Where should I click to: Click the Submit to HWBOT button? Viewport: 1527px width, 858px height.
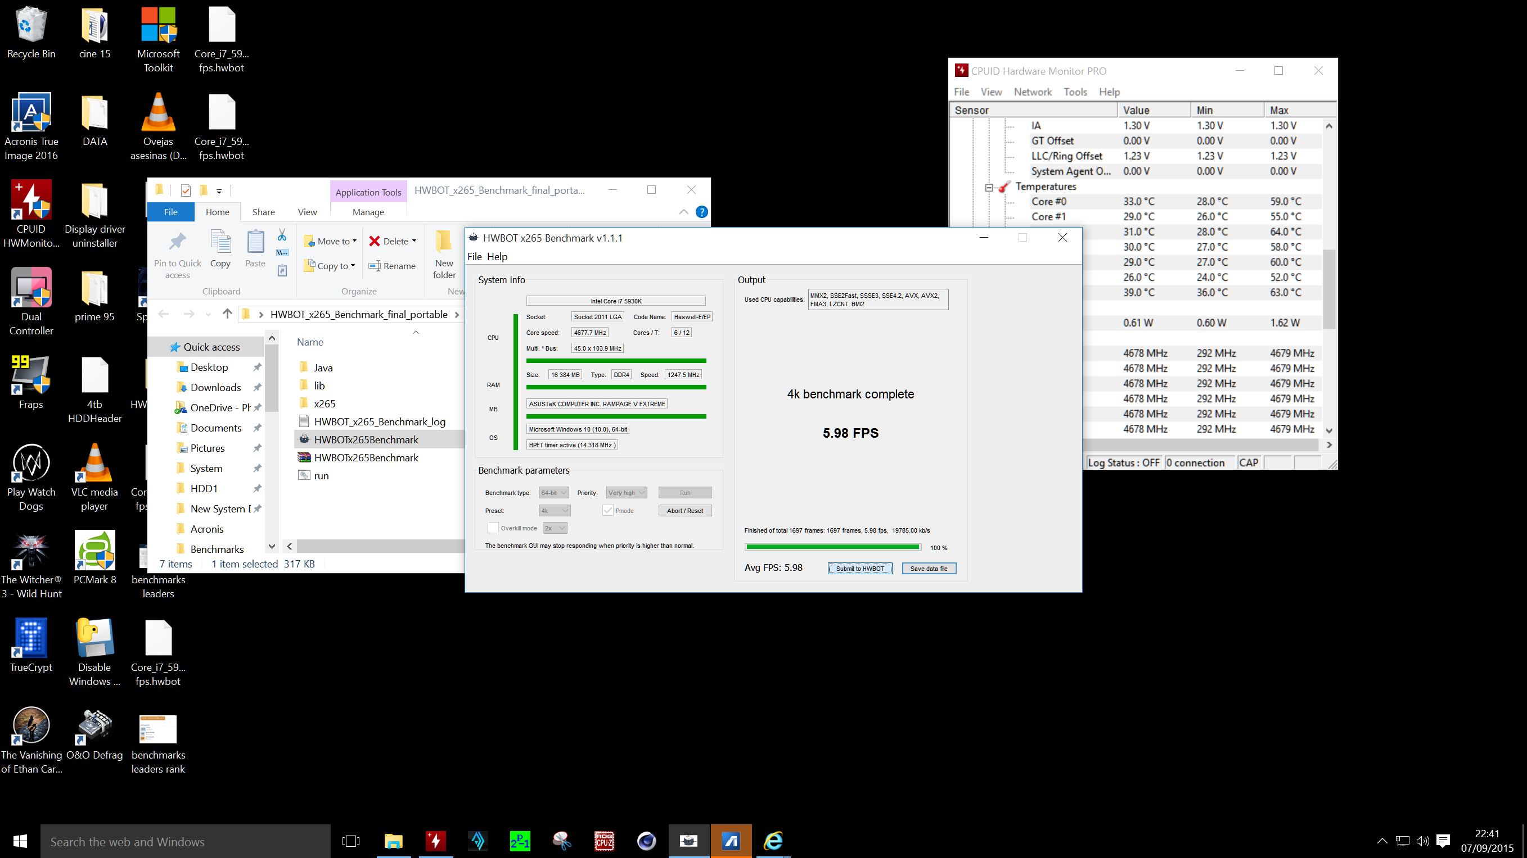[859, 569]
